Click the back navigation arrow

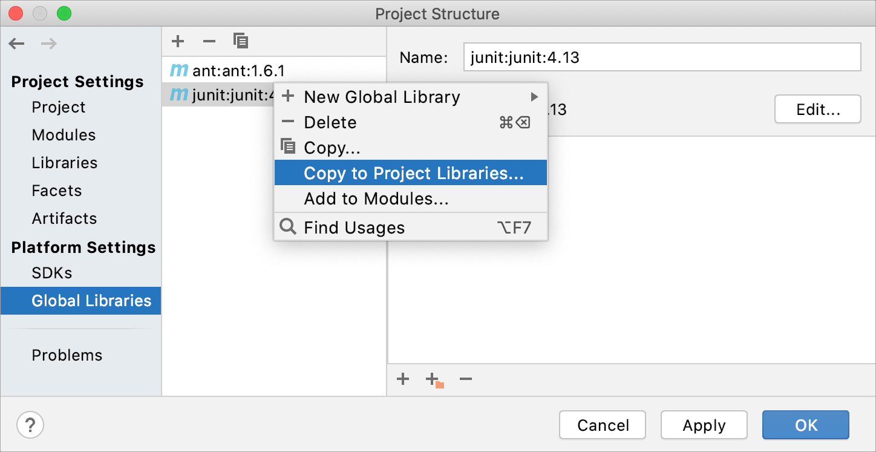click(17, 44)
